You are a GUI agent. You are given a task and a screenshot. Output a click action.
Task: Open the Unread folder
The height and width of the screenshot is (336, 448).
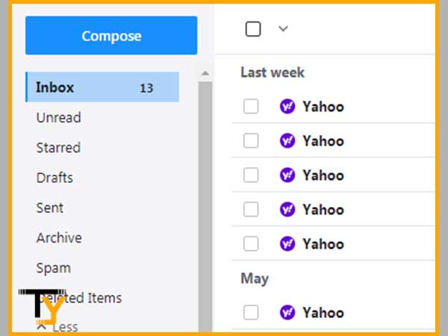tap(58, 118)
